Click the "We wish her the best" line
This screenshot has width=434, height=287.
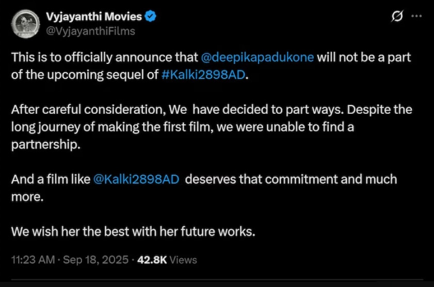pos(133,232)
